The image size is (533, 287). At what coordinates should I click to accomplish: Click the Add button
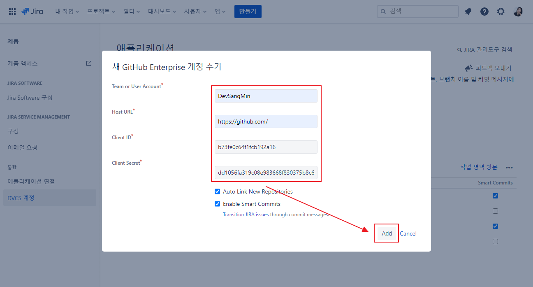click(x=387, y=233)
